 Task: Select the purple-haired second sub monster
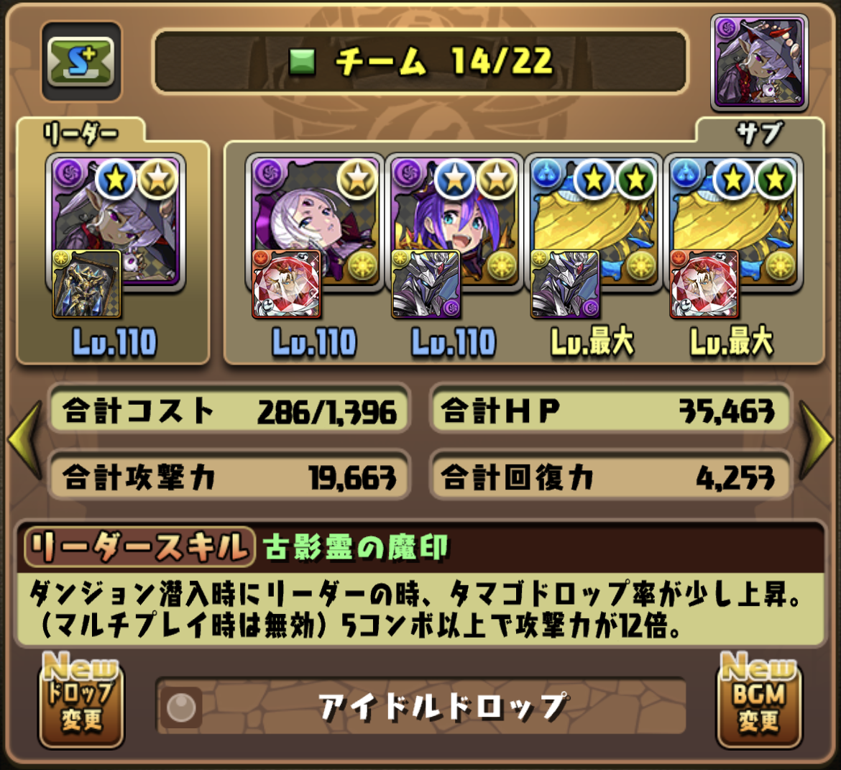[x=454, y=223]
